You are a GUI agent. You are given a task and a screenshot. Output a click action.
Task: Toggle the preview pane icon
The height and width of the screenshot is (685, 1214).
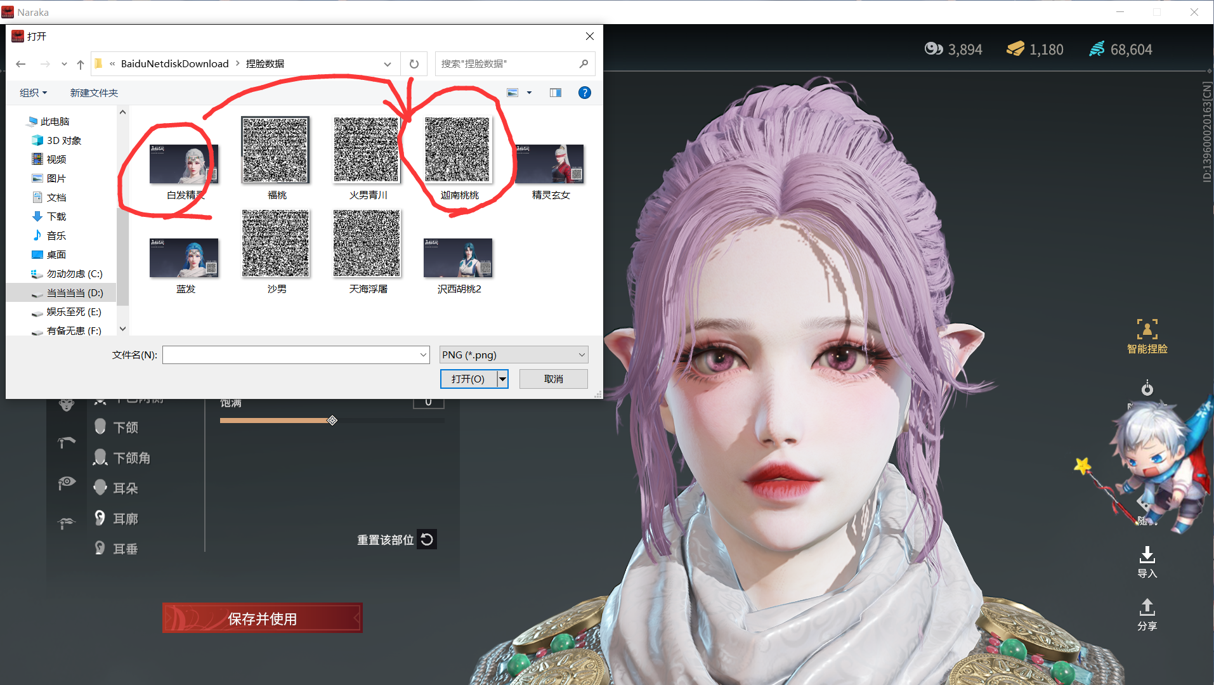556,93
